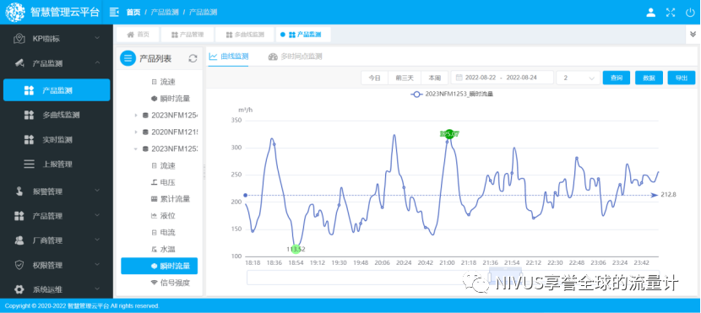Toggle fullscreen with the expand arrows icon
Image resolution: width=701 pixels, height=313 pixels.
pos(670,13)
